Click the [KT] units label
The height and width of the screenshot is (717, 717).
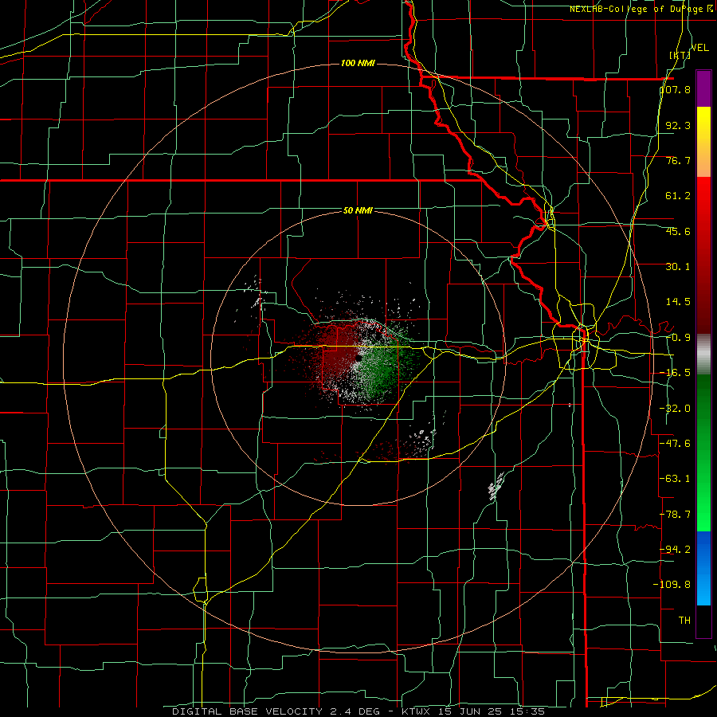pyautogui.click(x=680, y=55)
